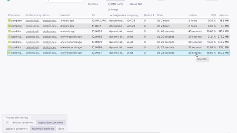Click the '18.69 %' CPU value

(x=211, y=53)
